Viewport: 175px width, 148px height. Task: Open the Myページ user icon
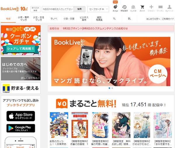coord(169,8)
